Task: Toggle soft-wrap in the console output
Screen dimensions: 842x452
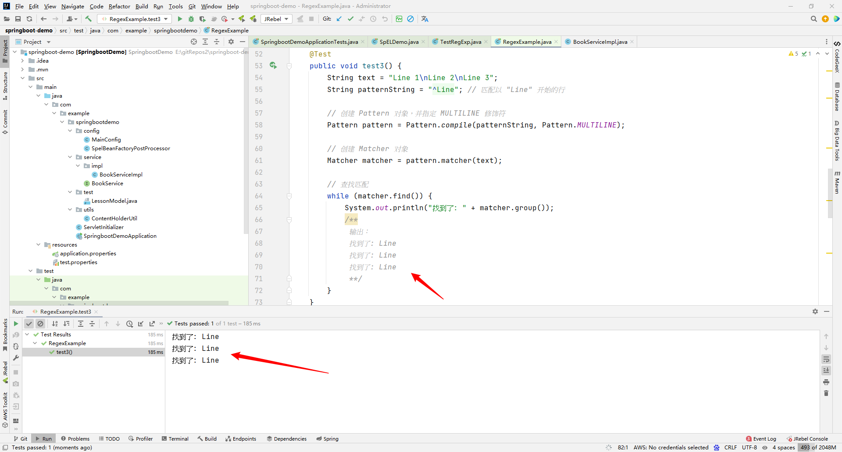Action: tap(826, 359)
